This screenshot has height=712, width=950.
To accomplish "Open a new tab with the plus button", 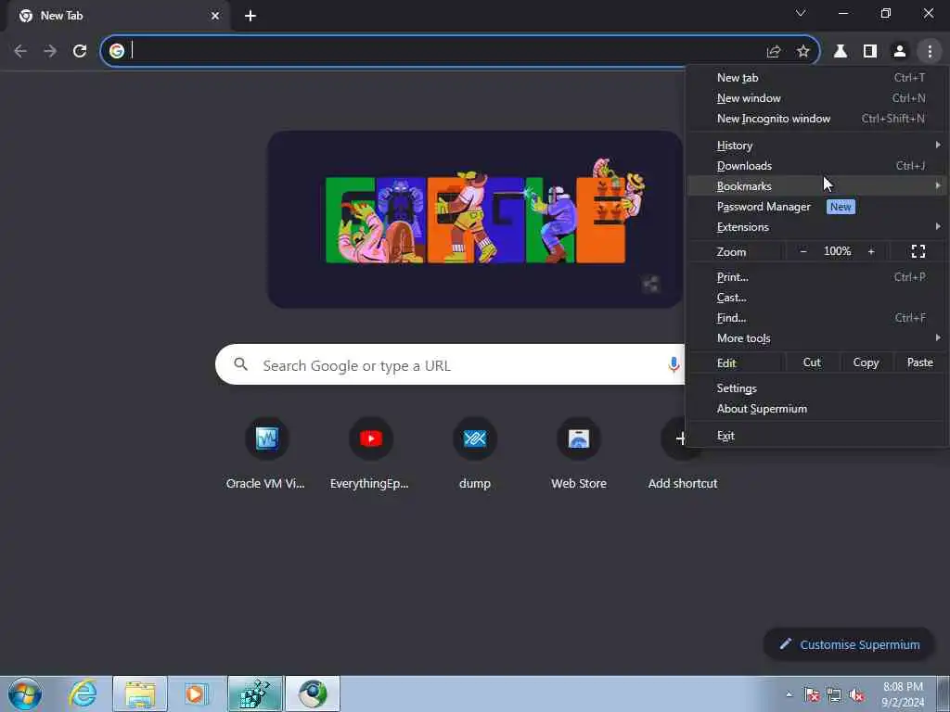I will click(250, 16).
